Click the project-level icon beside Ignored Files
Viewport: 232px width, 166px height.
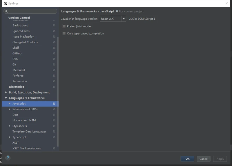point(54,31)
